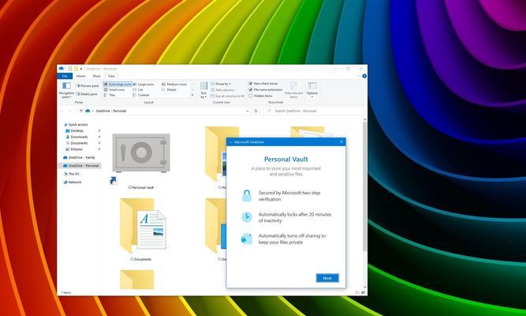526x316 pixels.
Task: Choose Medium icons layout
Action: 174,85
